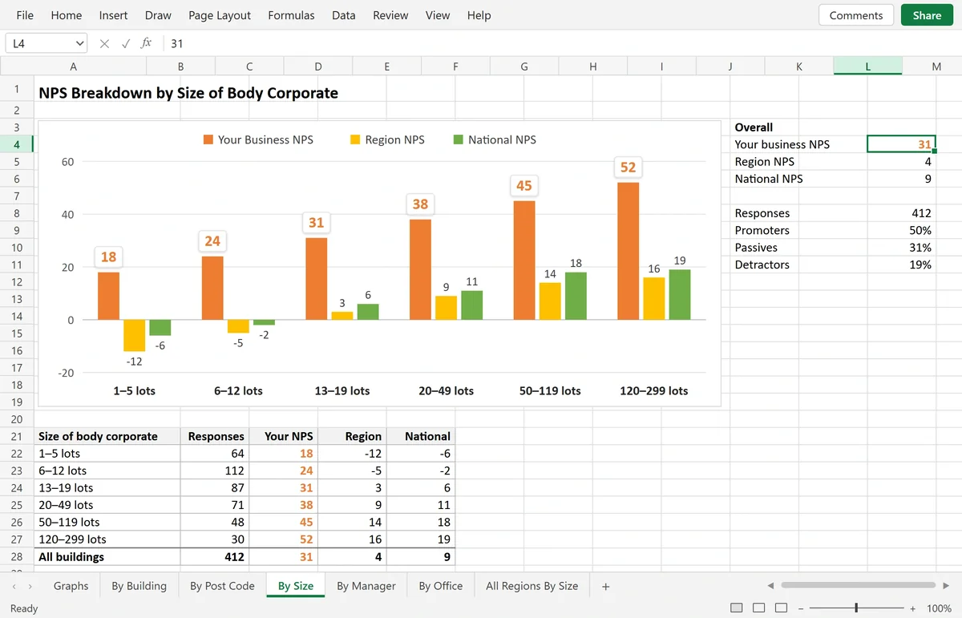Switch to the By Manager sheet

[x=366, y=586]
